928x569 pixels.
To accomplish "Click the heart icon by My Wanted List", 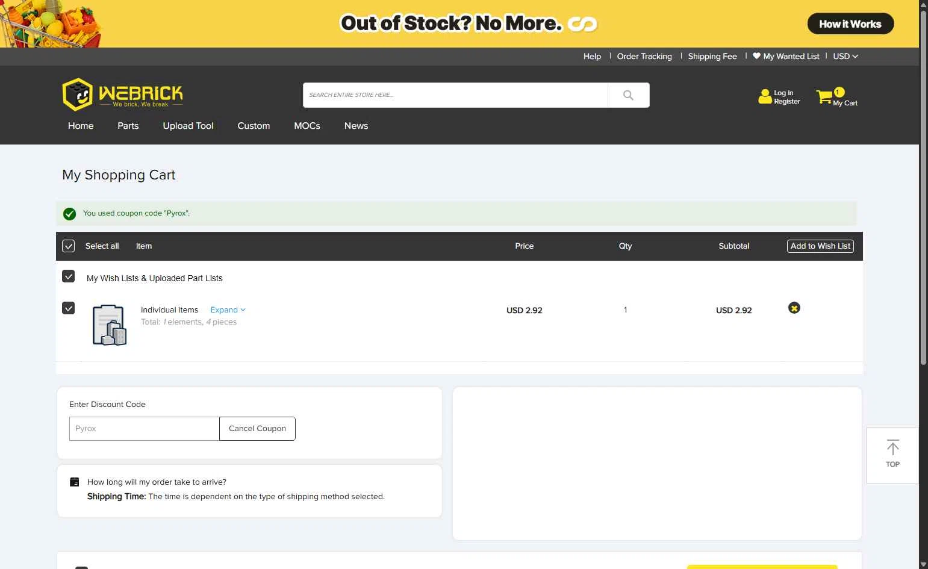I will [756, 56].
